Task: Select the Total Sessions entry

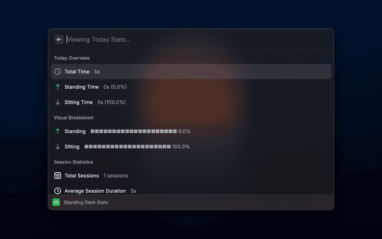Action: (x=191, y=176)
